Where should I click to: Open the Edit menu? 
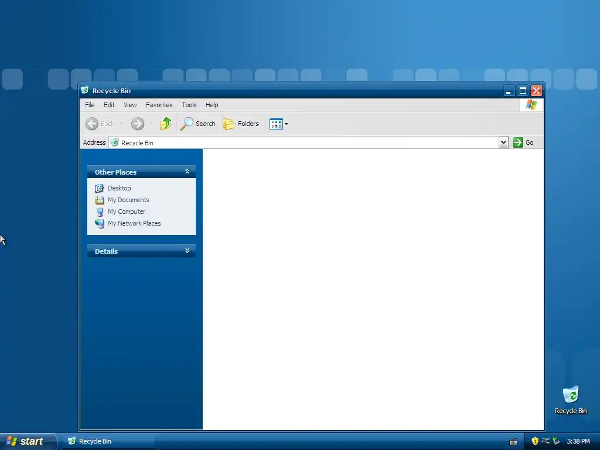click(109, 105)
